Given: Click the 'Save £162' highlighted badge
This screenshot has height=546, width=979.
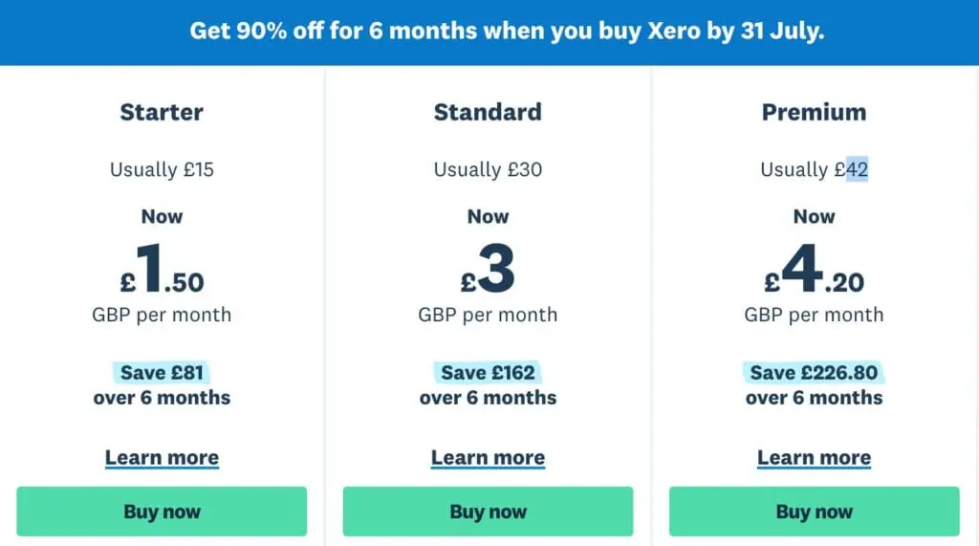Looking at the screenshot, I should click(x=488, y=372).
